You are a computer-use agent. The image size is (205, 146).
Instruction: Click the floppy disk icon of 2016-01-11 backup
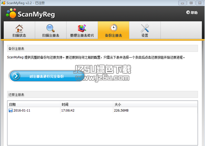point(11,111)
